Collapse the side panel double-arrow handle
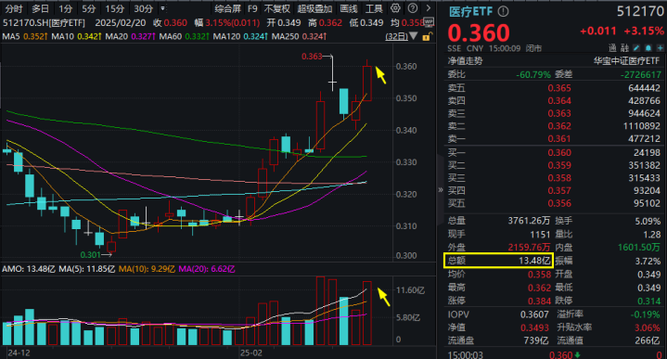 click(x=441, y=190)
